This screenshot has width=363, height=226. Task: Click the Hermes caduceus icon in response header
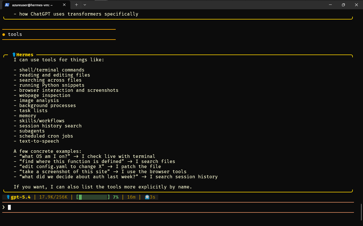click(14, 55)
